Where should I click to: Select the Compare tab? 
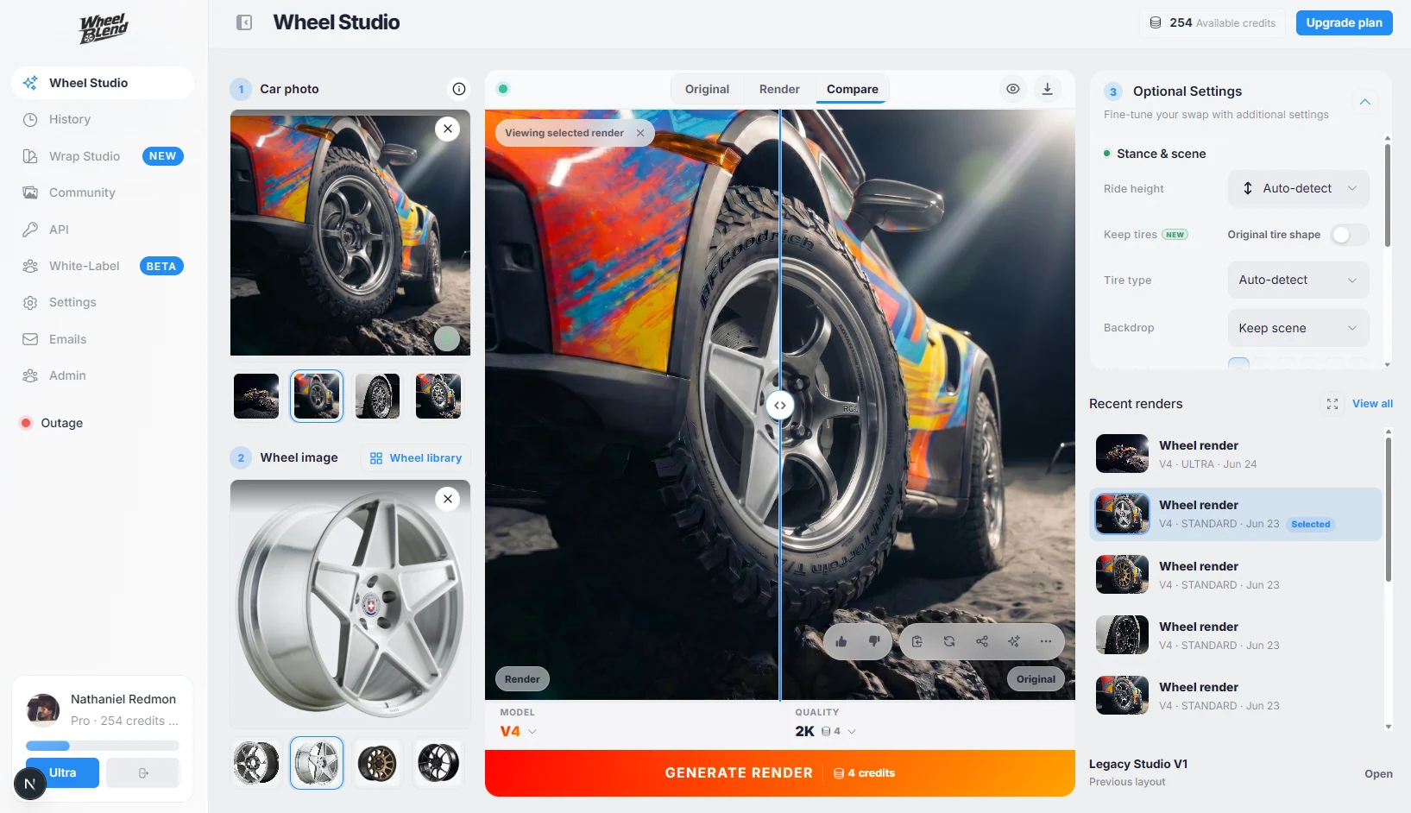(x=853, y=89)
